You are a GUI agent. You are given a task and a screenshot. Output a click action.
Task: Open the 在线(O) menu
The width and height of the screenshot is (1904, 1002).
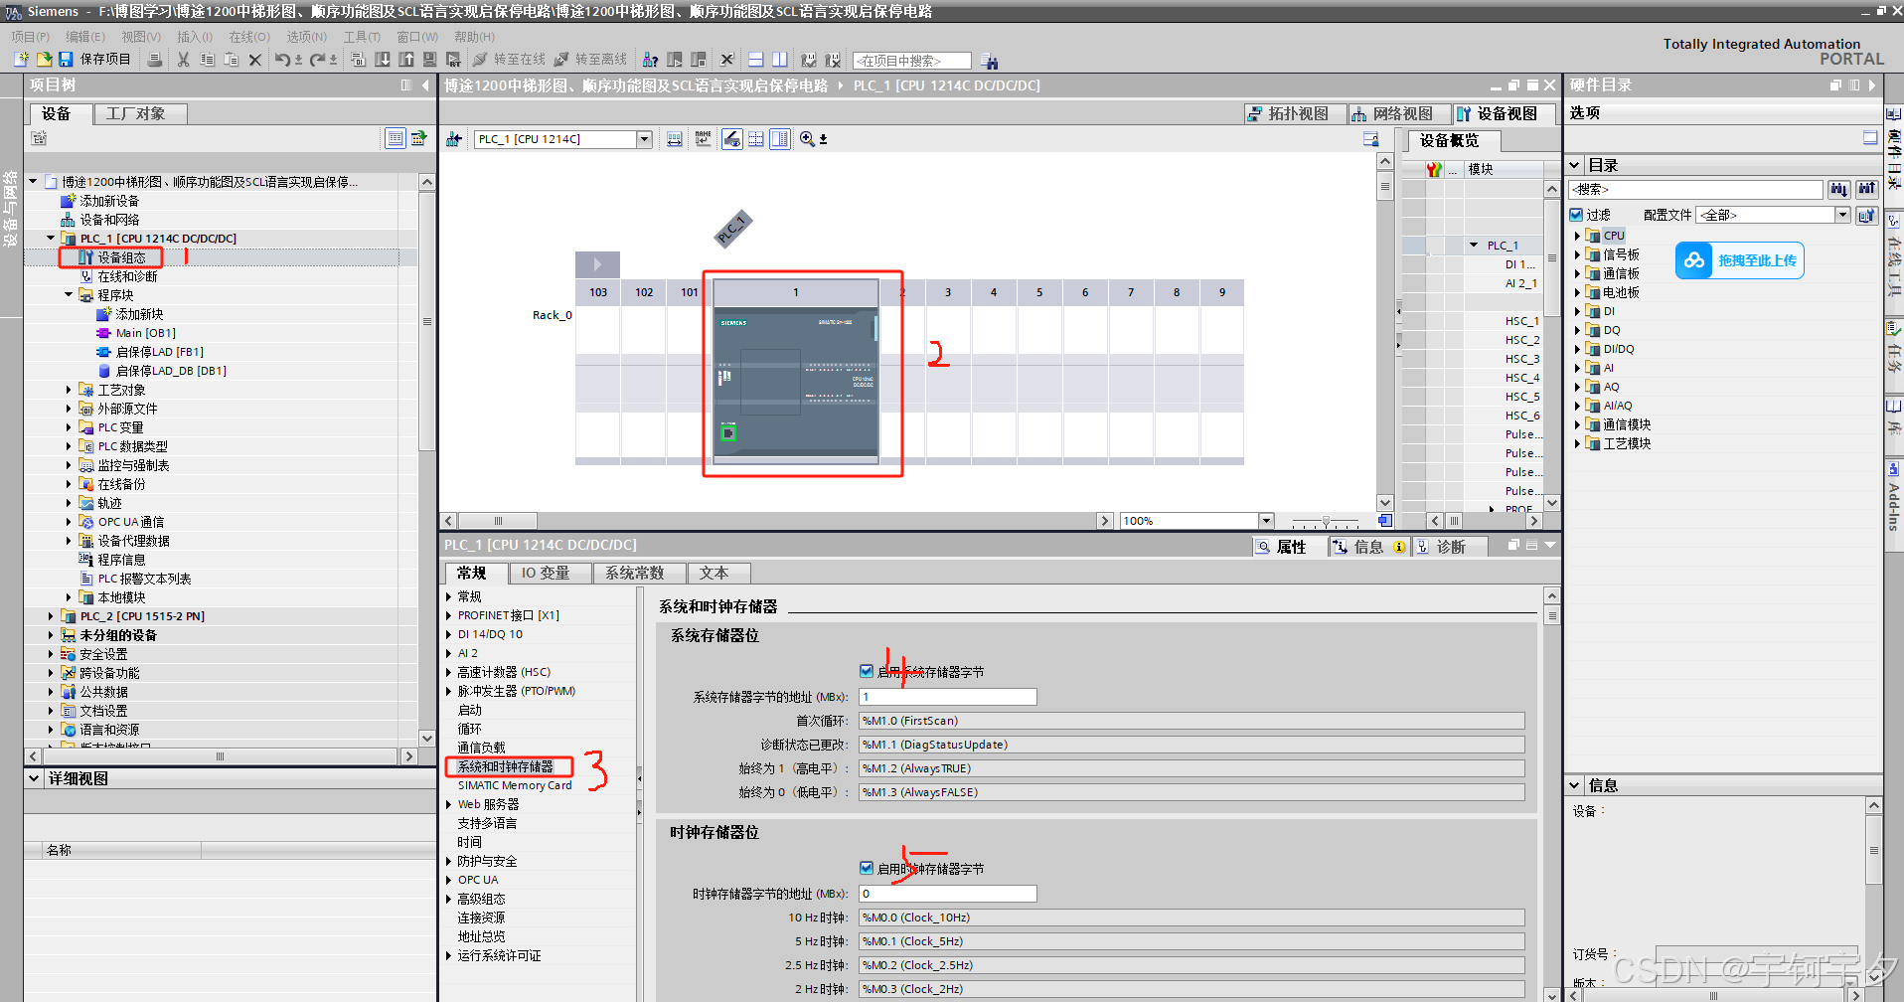coord(249,37)
